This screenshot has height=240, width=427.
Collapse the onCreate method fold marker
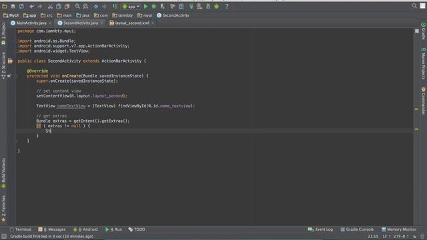point(15,76)
